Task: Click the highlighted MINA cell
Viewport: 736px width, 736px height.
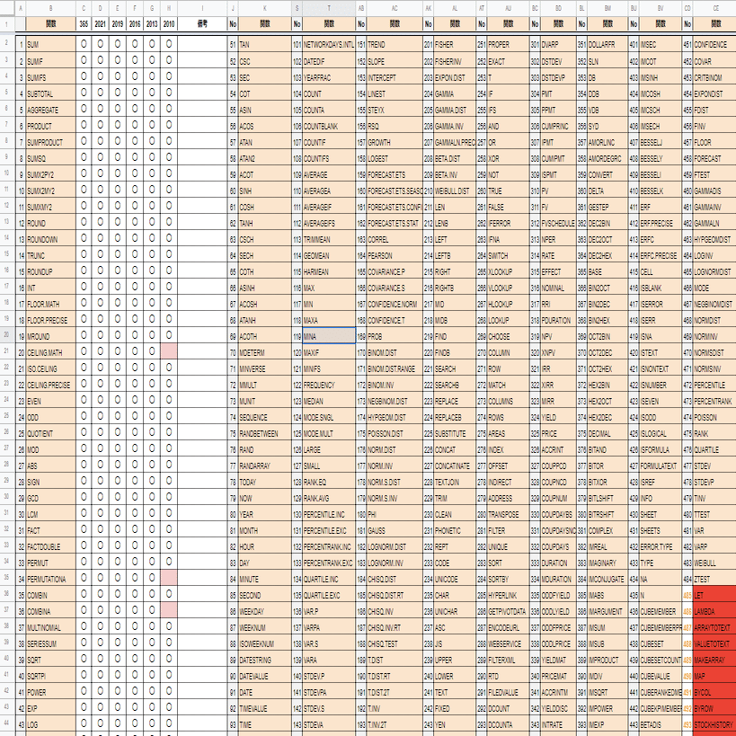Action: point(329,335)
